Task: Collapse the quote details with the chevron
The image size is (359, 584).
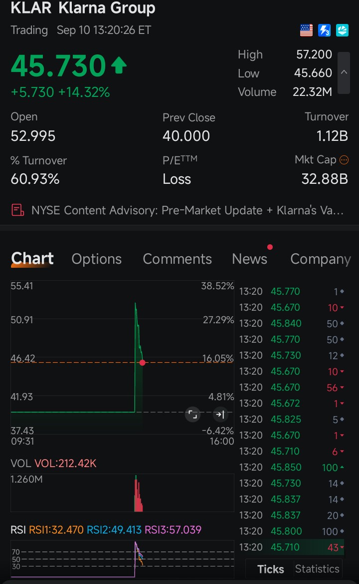Action: coord(344,72)
